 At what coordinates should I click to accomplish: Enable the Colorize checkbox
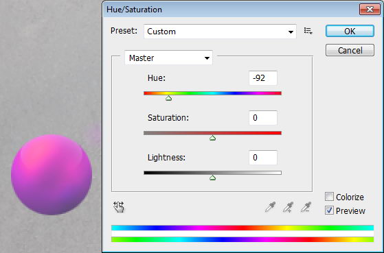(x=329, y=197)
